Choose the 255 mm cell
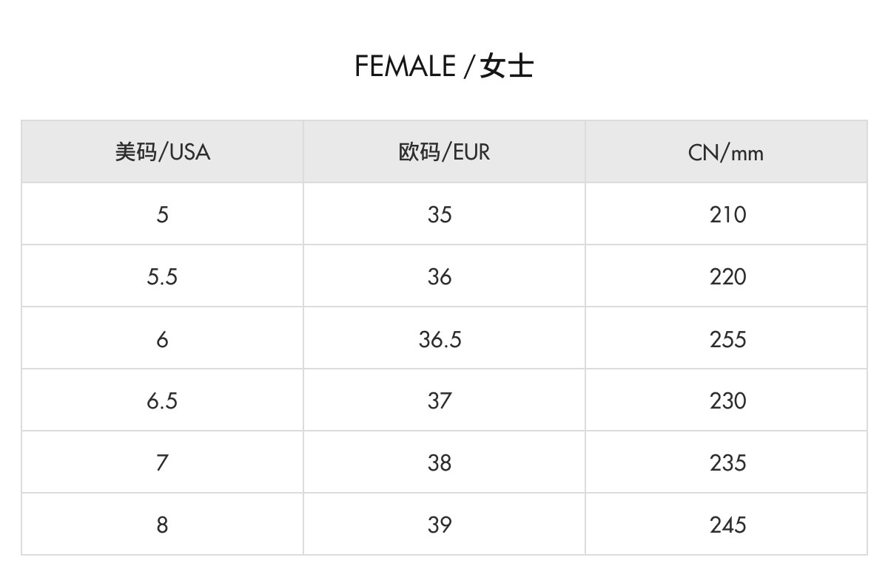 coord(727,339)
